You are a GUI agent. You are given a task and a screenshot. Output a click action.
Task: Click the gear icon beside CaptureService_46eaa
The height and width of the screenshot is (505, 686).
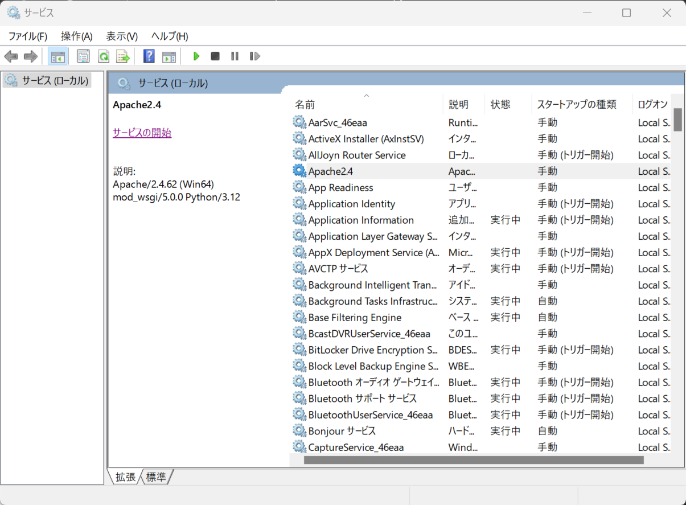pyautogui.click(x=299, y=446)
